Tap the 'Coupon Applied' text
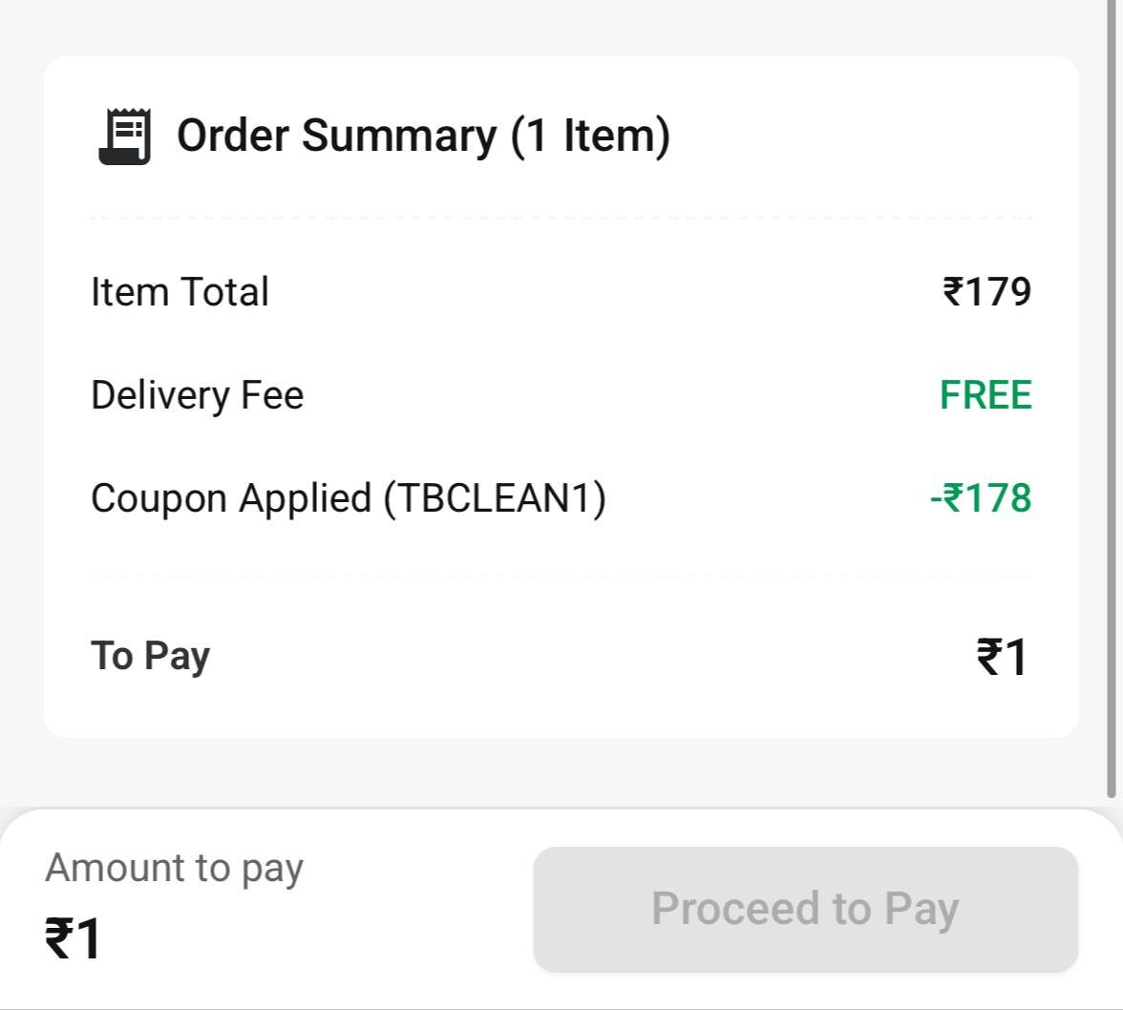This screenshot has height=1010, width=1123. coord(231,498)
